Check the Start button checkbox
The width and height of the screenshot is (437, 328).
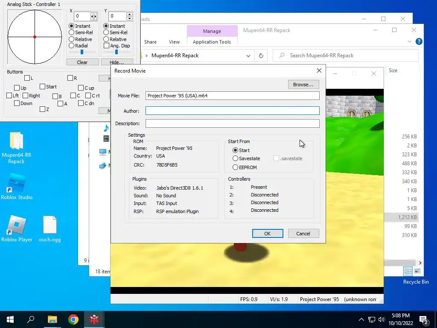click(42, 87)
